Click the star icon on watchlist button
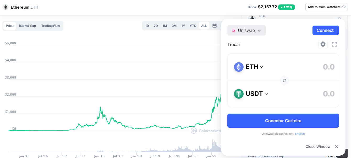351x158 pixels. click(x=344, y=7)
